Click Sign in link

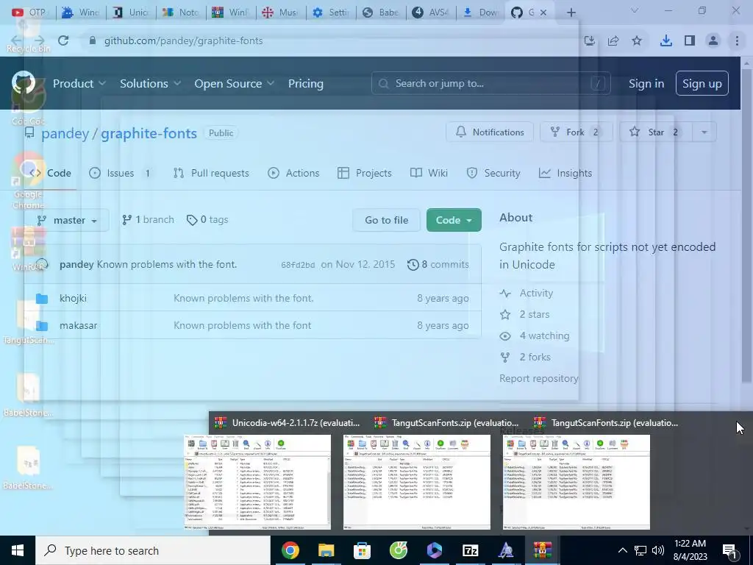click(646, 84)
